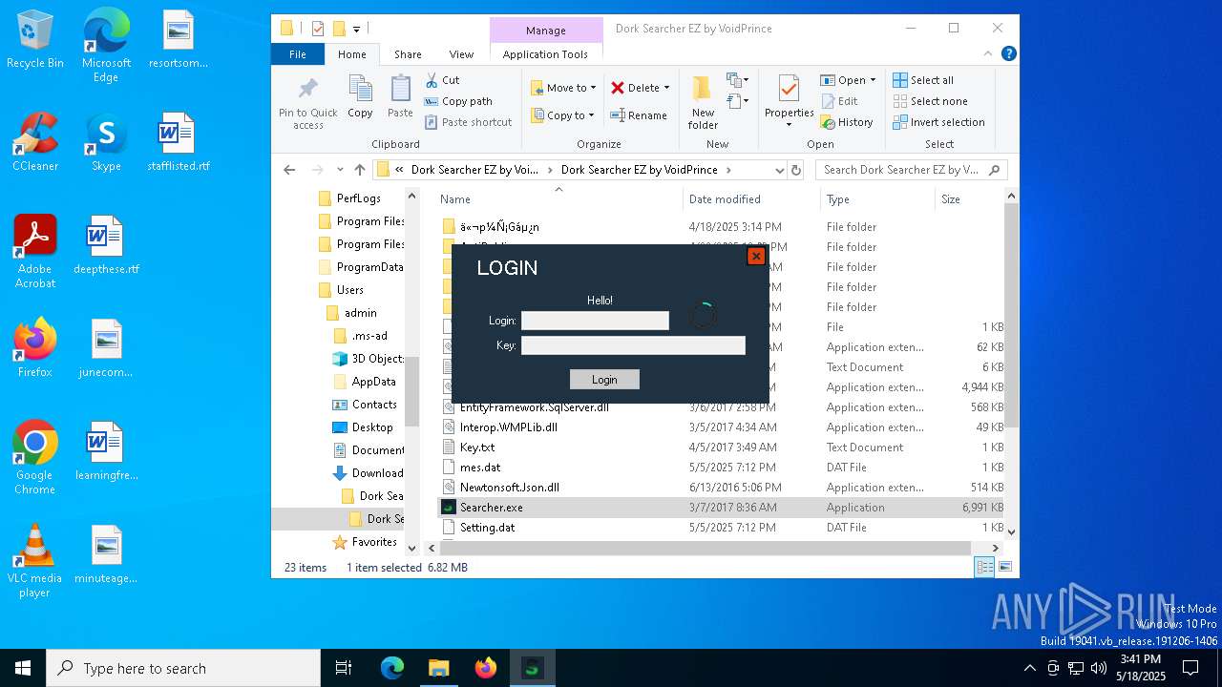Open Skype desktop shortcut

(x=106, y=142)
